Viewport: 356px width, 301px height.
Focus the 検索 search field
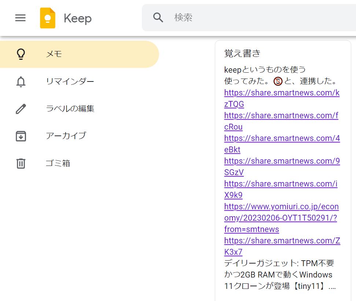tap(249, 18)
